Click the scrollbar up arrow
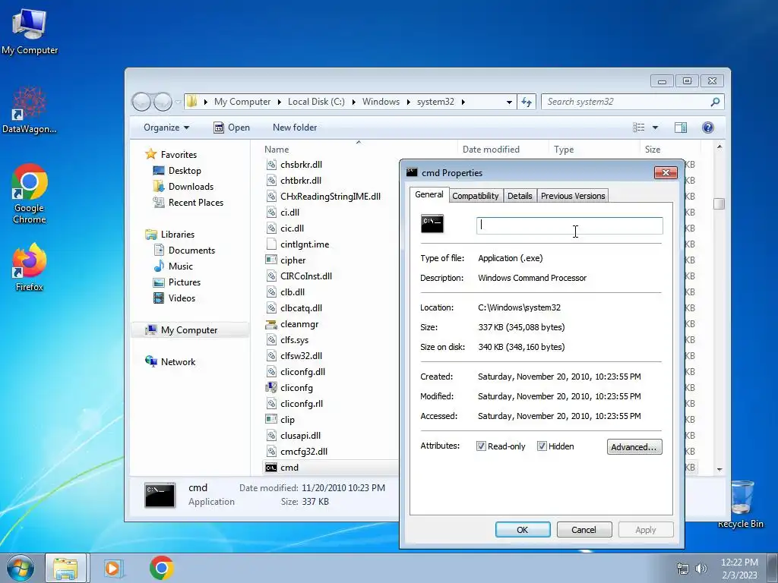Viewport: 778px width, 583px height. point(719,147)
